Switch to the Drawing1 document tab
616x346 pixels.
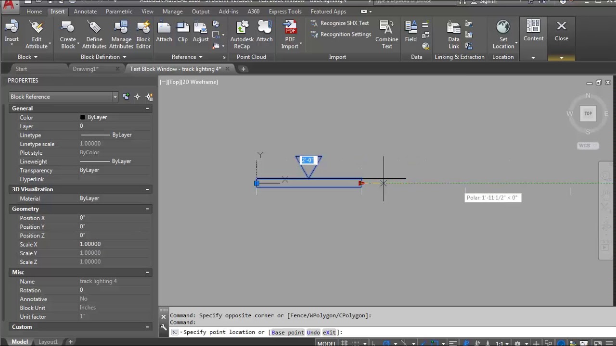(x=86, y=69)
